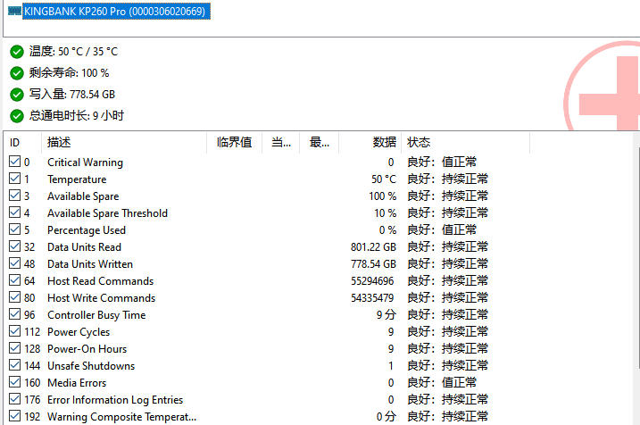The height and width of the screenshot is (425, 640).
Task: Select the 总通电时长: 9 小时 line
Action: tap(77, 116)
